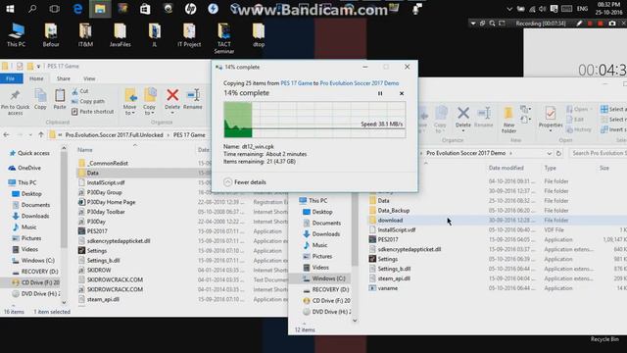Go back in the left explorer window
The image size is (627, 353).
pyautogui.click(x=7, y=135)
